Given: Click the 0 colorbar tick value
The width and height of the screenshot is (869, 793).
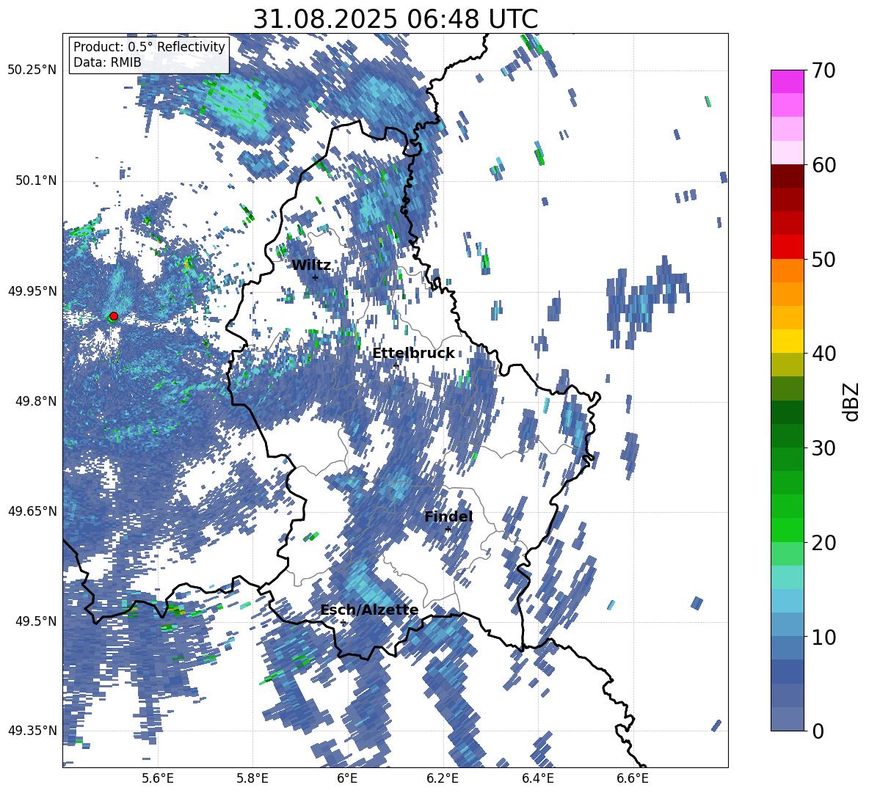Looking at the screenshot, I should coord(818,731).
